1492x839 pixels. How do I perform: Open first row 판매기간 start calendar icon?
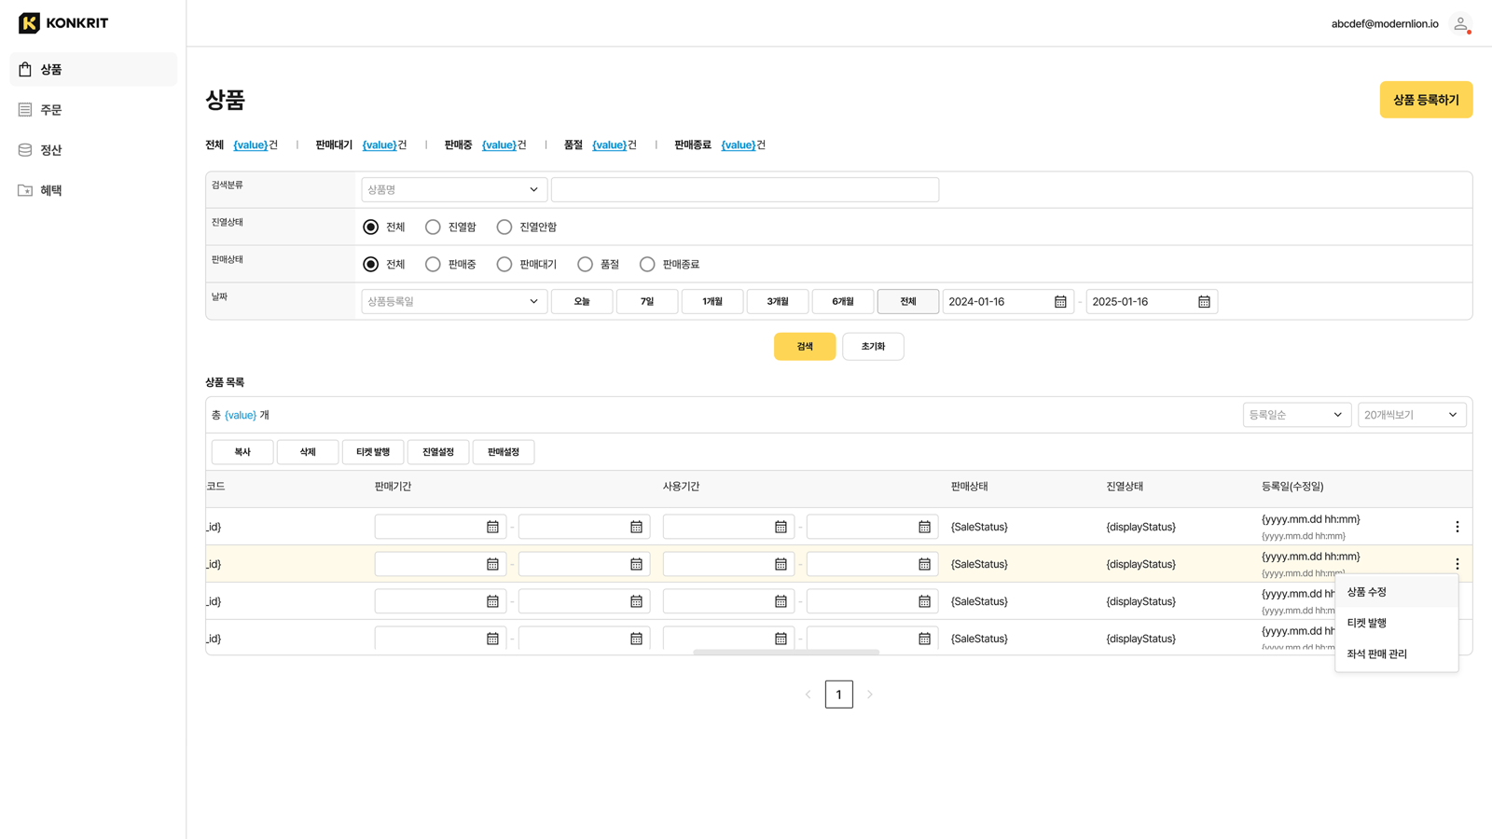point(492,527)
